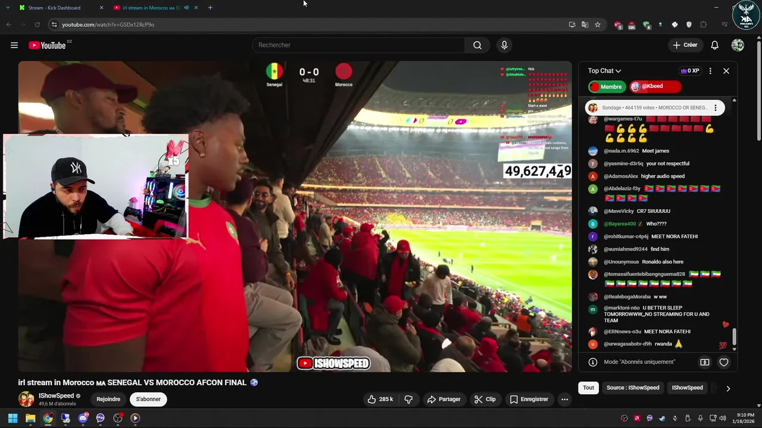762x428 pixels.
Task: Save video with Enregistrer button
Action: pos(529,399)
